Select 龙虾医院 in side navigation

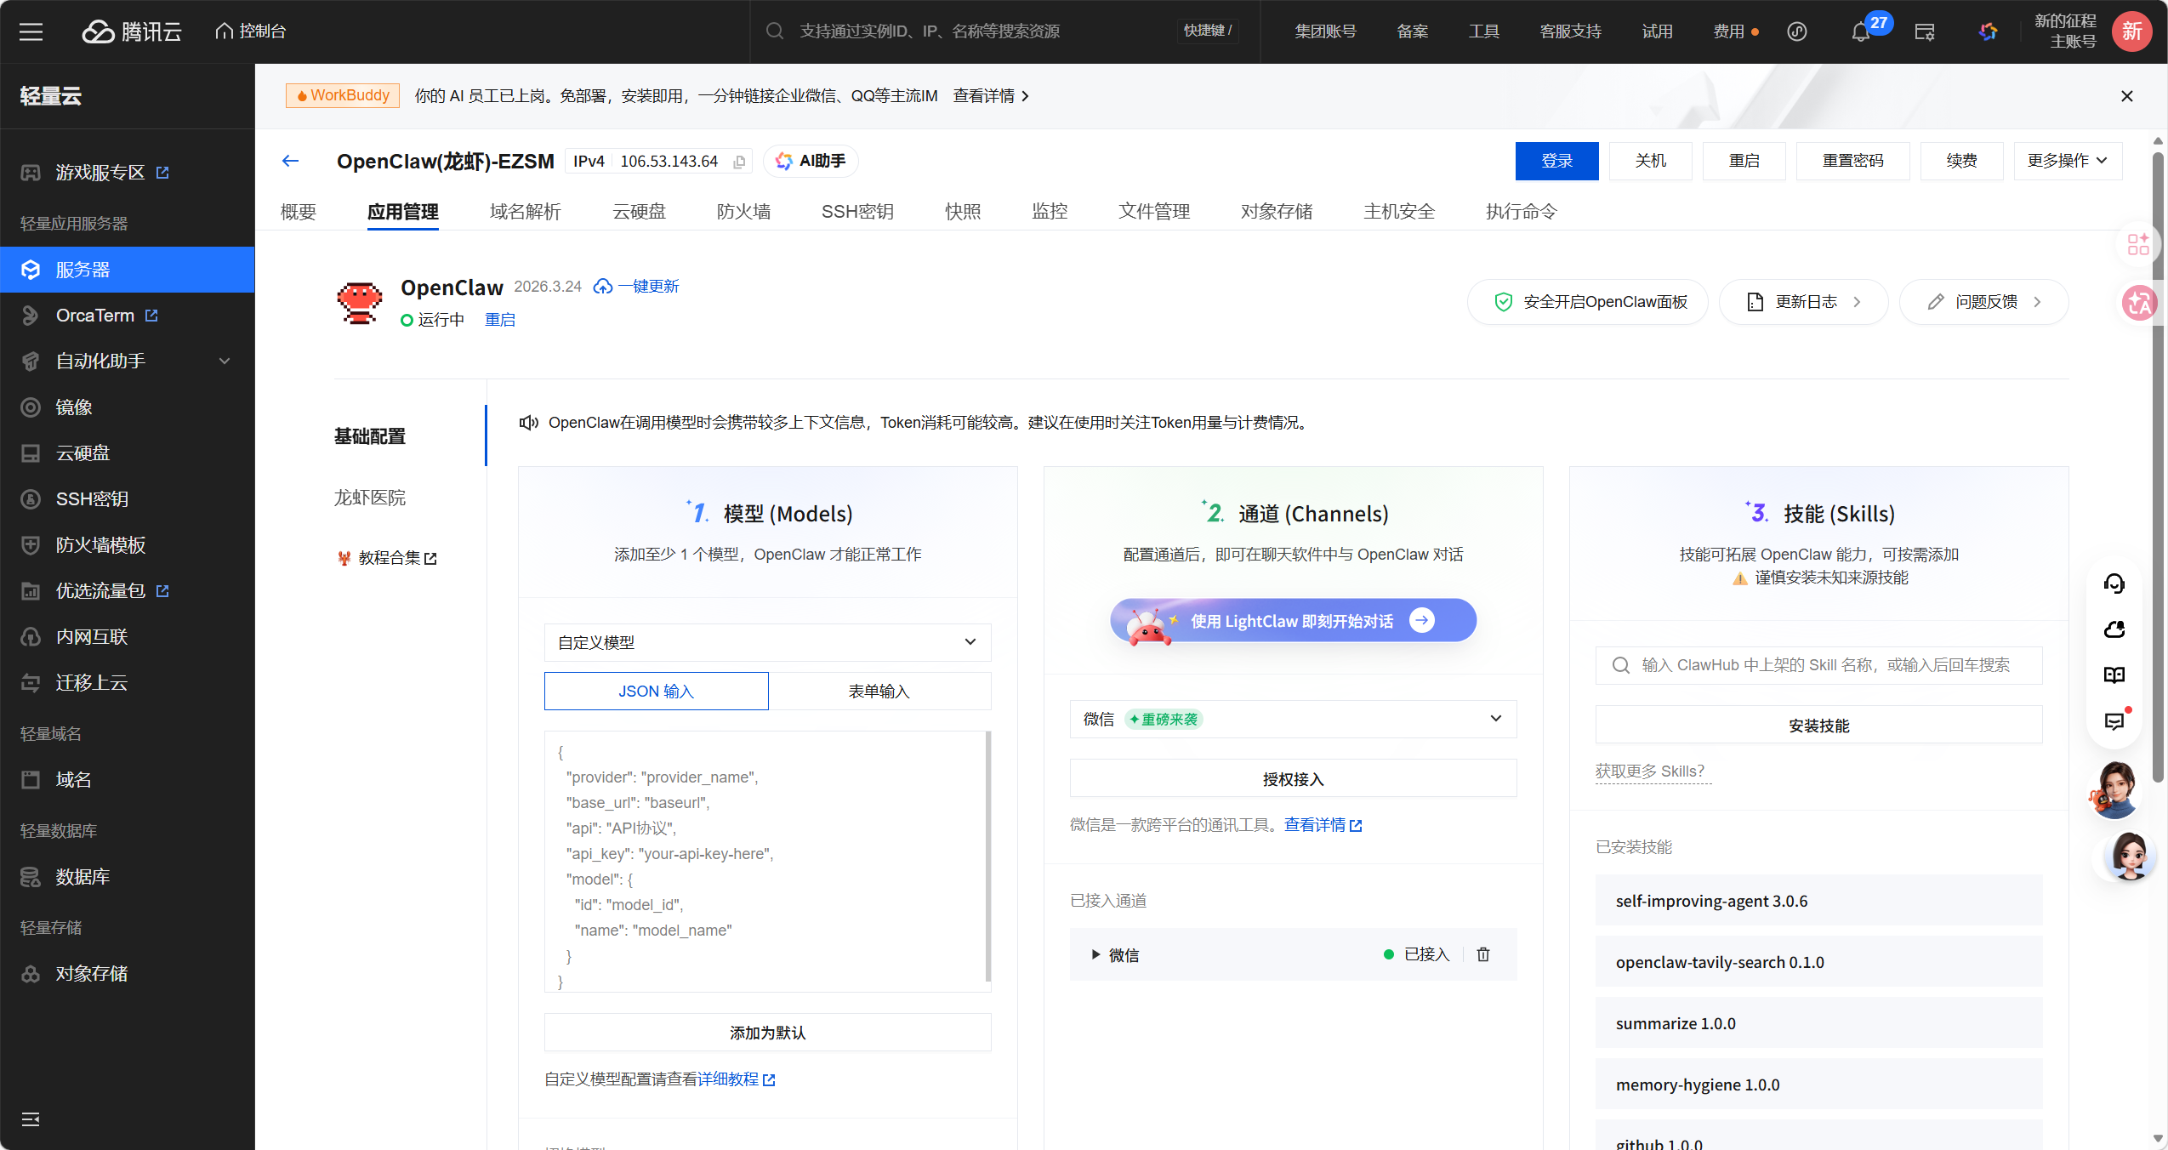(370, 498)
